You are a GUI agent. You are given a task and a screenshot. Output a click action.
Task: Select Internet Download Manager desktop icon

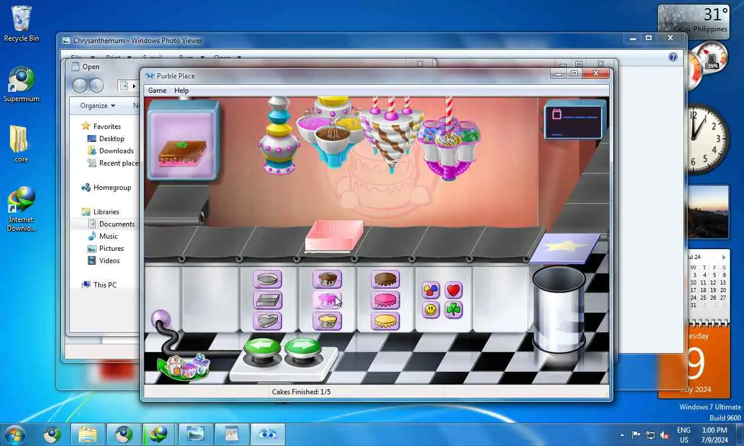pyautogui.click(x=22, y=209)
